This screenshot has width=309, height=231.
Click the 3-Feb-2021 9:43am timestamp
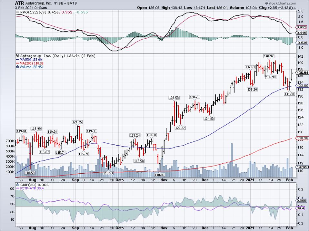pos(31,8)
